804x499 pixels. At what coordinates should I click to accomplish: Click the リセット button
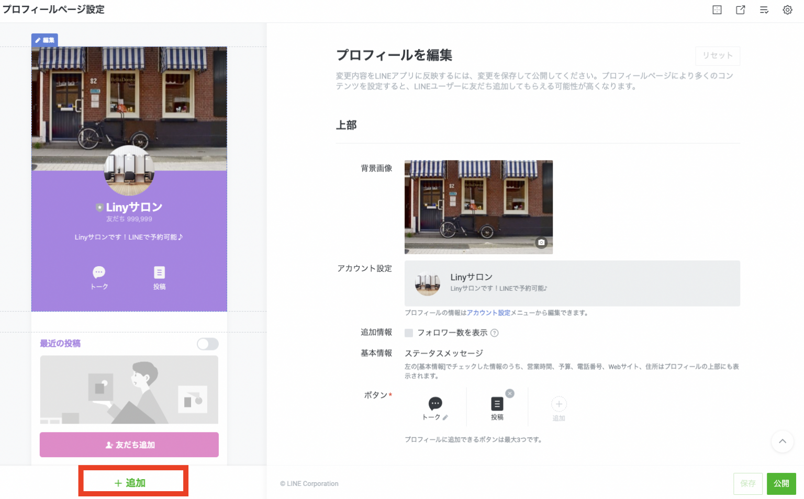[717, 56]
